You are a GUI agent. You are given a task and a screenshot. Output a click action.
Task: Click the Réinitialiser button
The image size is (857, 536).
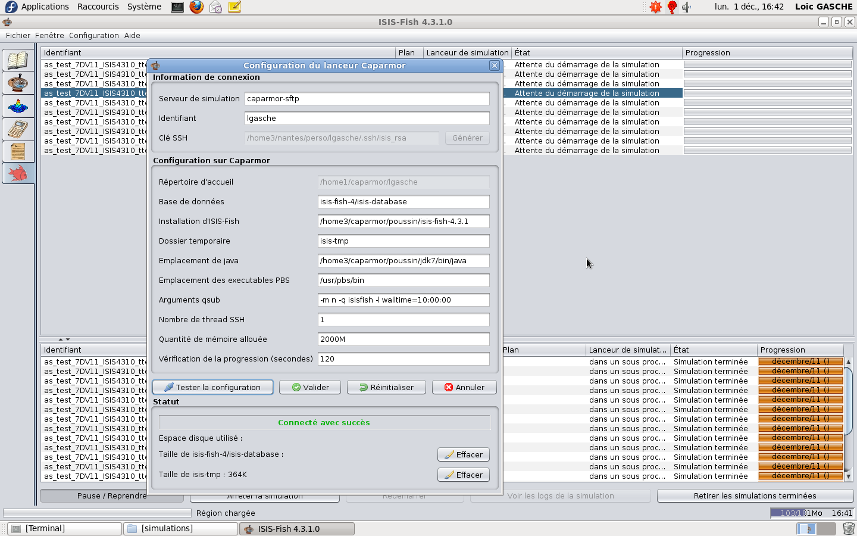(x=386, y=387)
